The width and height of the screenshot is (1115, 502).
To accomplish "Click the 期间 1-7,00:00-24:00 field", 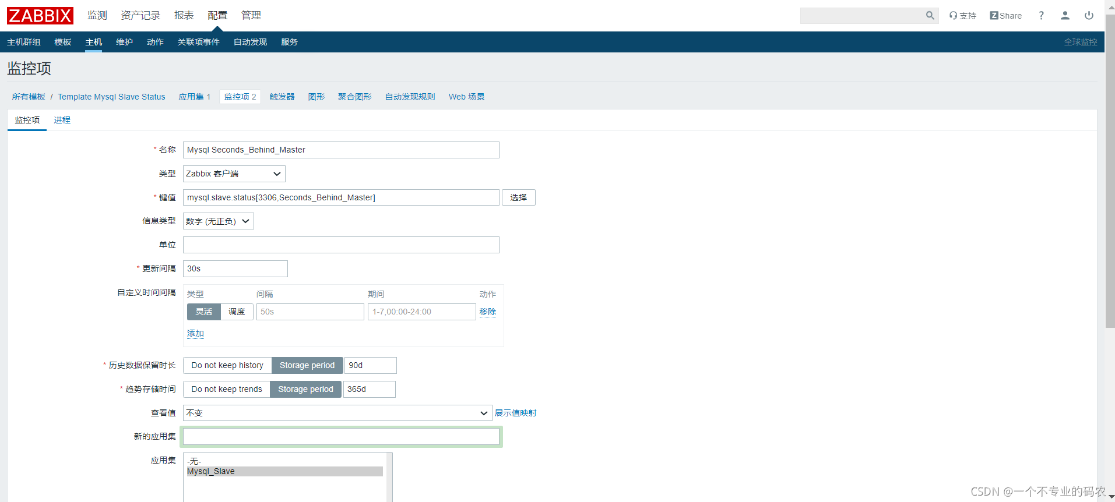I will (x=422, y=312).
